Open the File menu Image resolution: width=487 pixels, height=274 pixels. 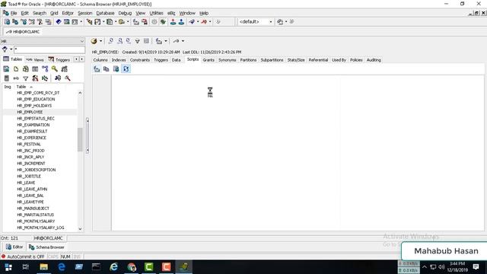tap(14, 13)
